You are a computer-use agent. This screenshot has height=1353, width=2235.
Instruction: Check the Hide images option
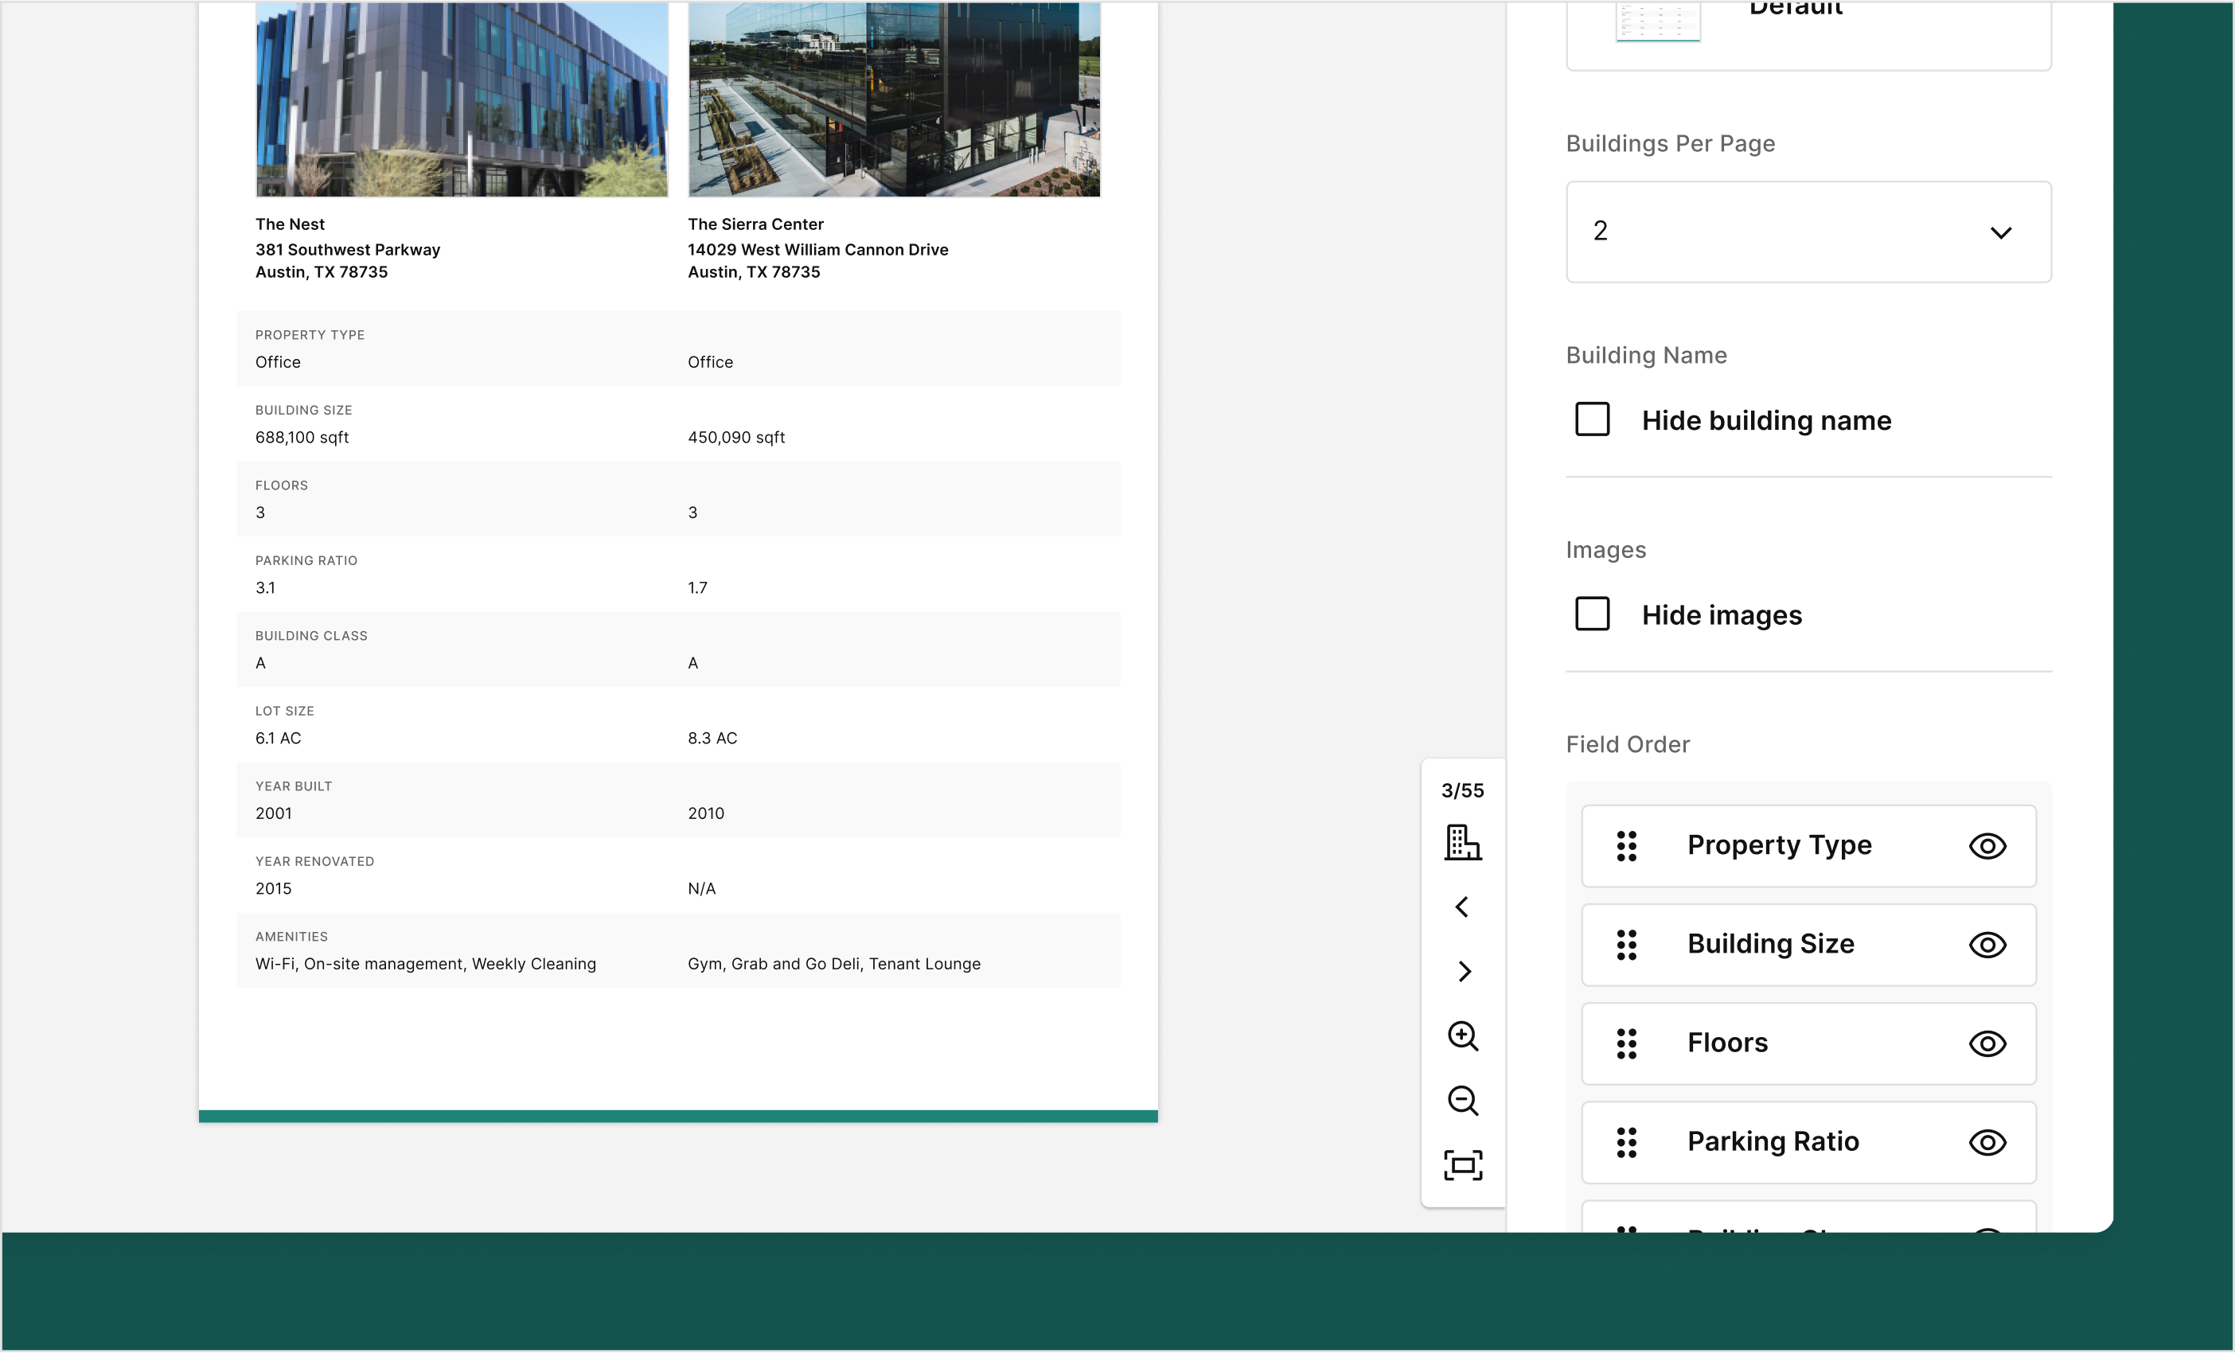(1592, 614)
